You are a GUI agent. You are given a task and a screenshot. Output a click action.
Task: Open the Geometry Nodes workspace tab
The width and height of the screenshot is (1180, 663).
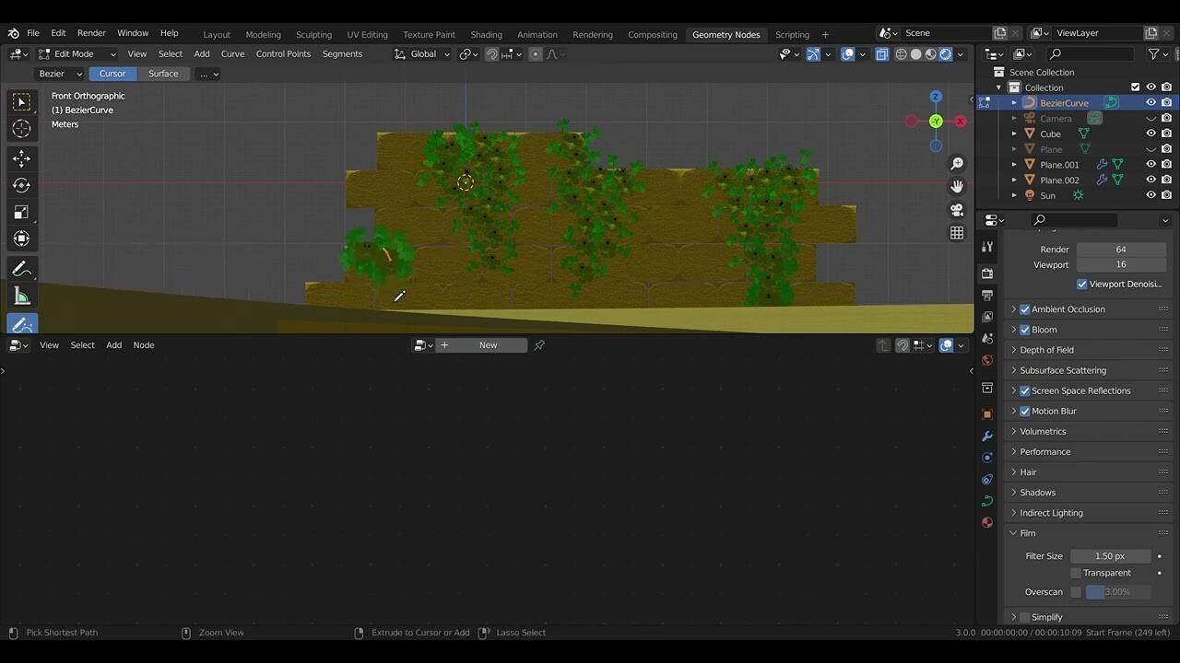click(726, 34)
